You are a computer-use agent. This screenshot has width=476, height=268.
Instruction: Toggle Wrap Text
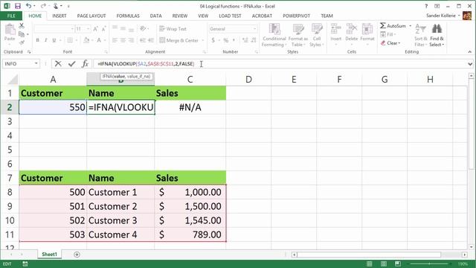pyautogui.click(x=173, y=29)
